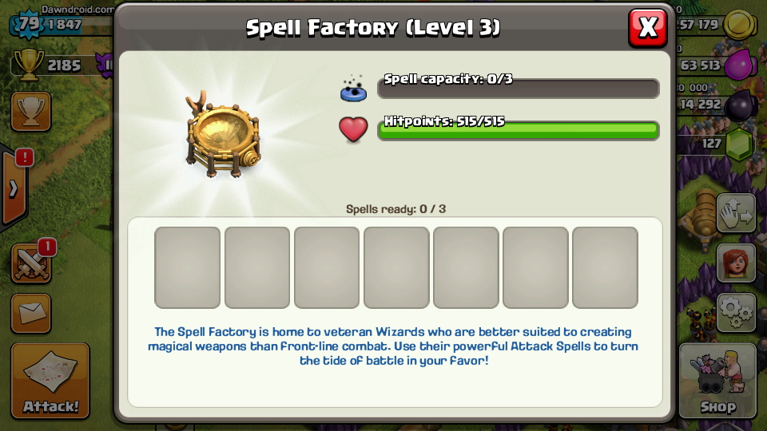Expand the side panel arrow tab

point(14,188)
